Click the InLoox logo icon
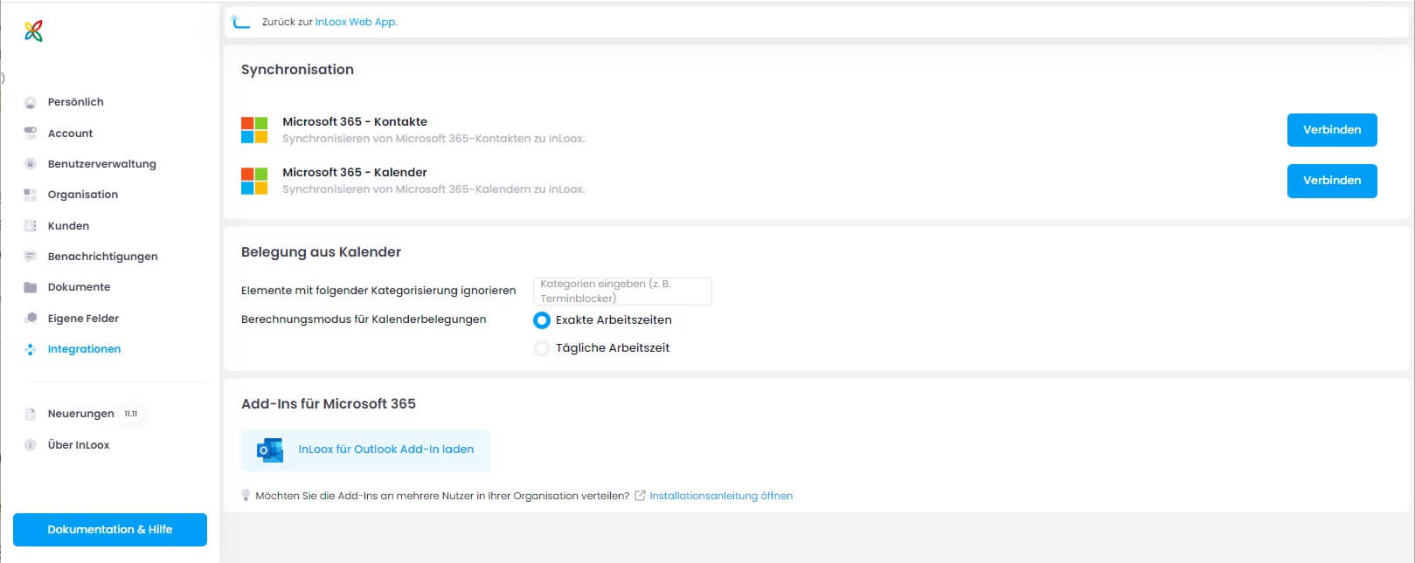Screen dimensions: 1415x563 click(x=33, y=31)
